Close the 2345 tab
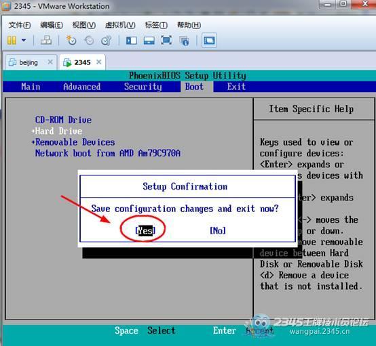The height and width of the screenshot is (346, 376). [99, 62]
